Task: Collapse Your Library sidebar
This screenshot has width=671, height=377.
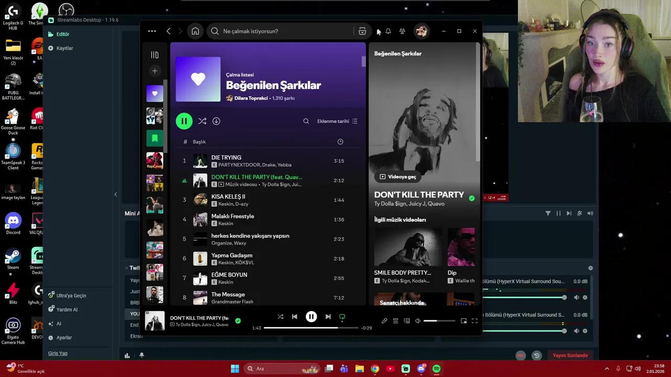Action: tap(155, 54)
